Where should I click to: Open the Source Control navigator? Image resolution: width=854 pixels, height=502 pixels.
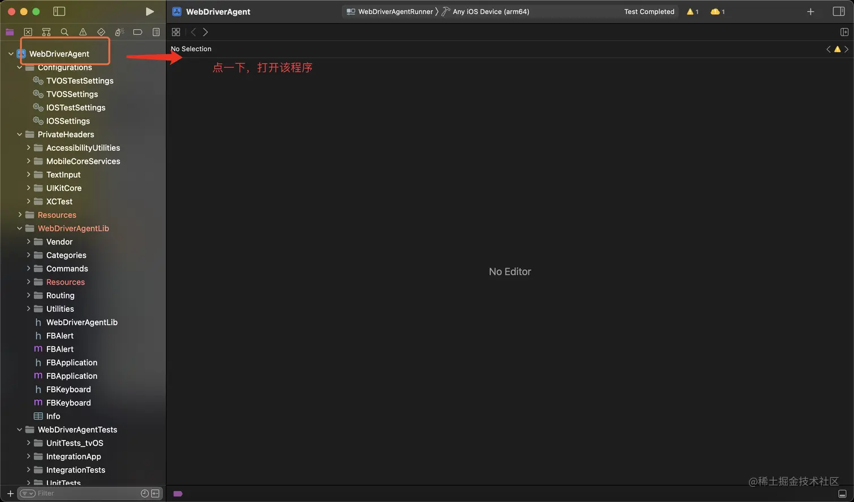pyautogui.click(x=28, y=32)
